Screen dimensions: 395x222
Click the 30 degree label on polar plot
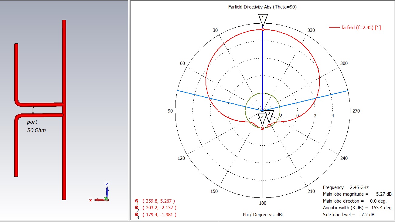(215, 30)
